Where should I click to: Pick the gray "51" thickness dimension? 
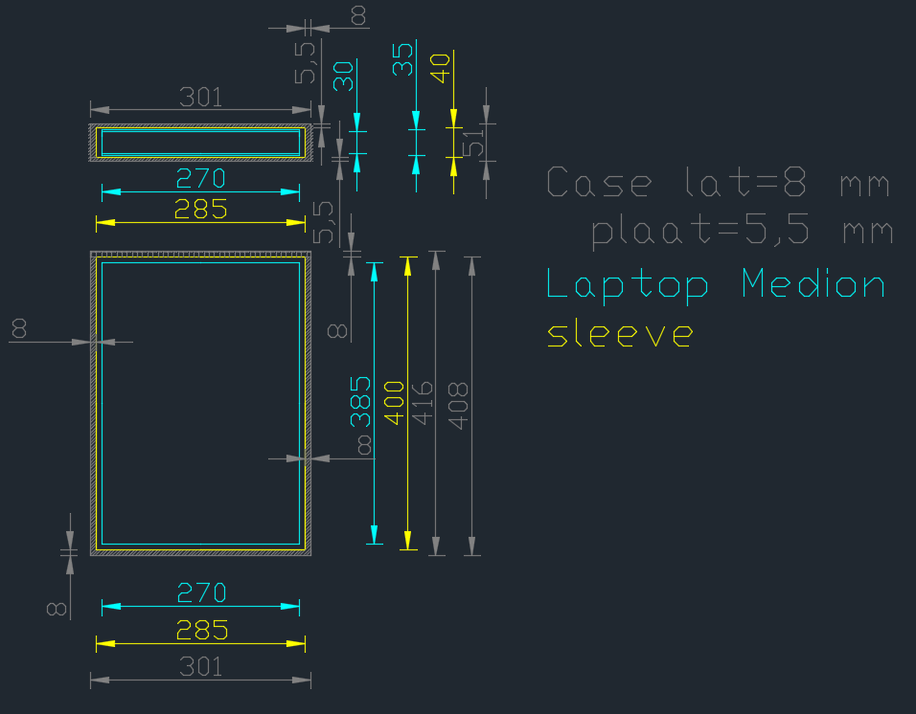[x=473, y=143]
